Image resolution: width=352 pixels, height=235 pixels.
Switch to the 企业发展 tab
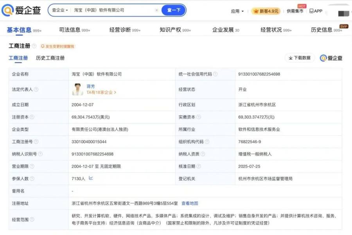pyautogui.click(x=226, y=30)
